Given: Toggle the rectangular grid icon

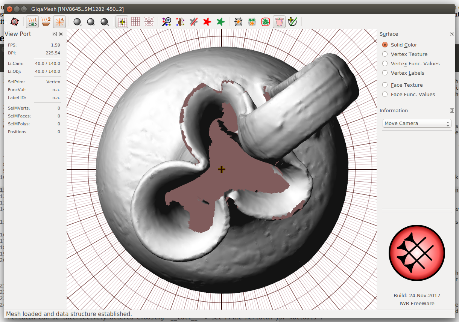Looking at the screenshot, I should point(135,22).
